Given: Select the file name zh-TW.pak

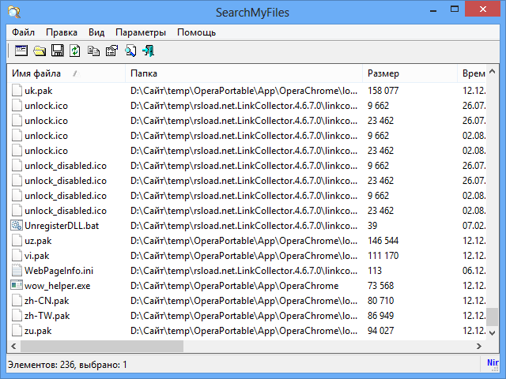Looking at the screenshot, I should [x=47, y=316].
